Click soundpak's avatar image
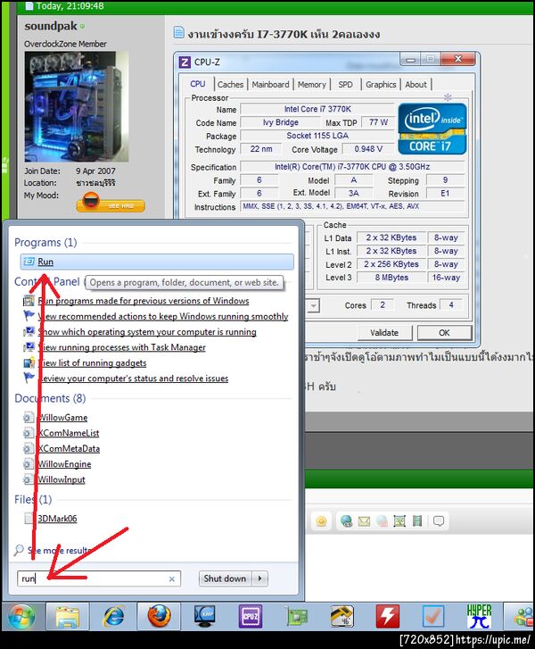The height and width of the screenshot is (649, 535). point(77,106)
